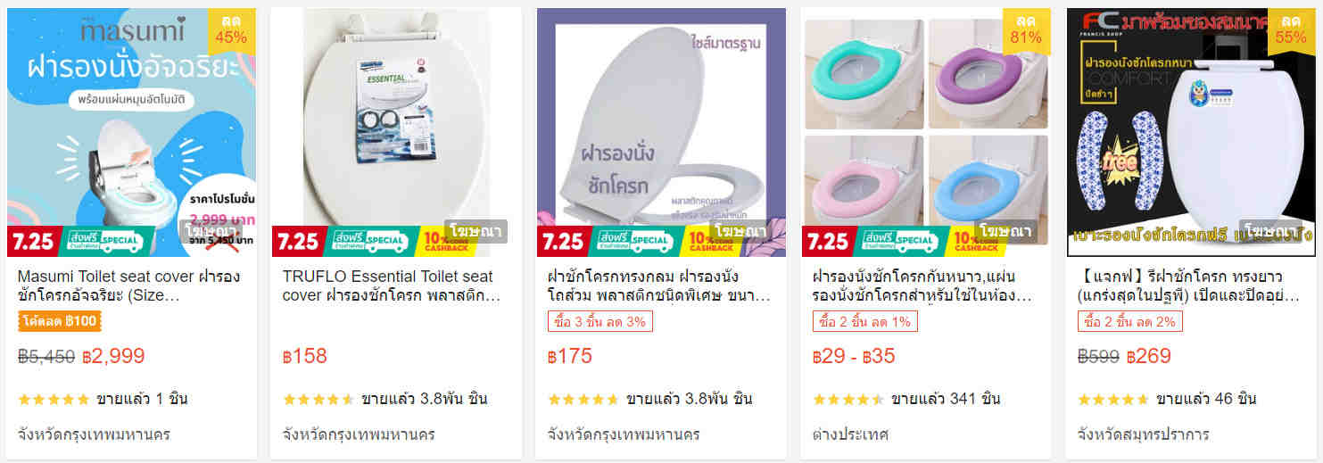Click the โค้ดลด ฿100 coupon tag
1323x463 pixels.
pos(60,321)
